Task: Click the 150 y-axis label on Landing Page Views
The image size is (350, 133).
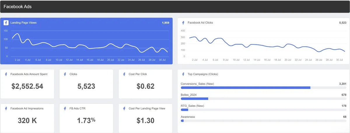Action: (6, 31)
